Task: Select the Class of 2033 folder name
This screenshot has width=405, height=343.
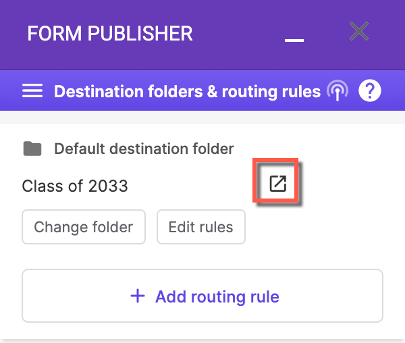Action: [75, 186]
